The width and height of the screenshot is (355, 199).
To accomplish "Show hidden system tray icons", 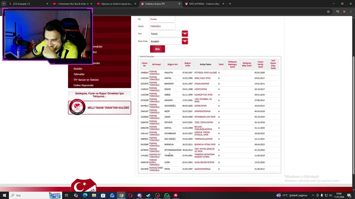I will click(313, 195).
